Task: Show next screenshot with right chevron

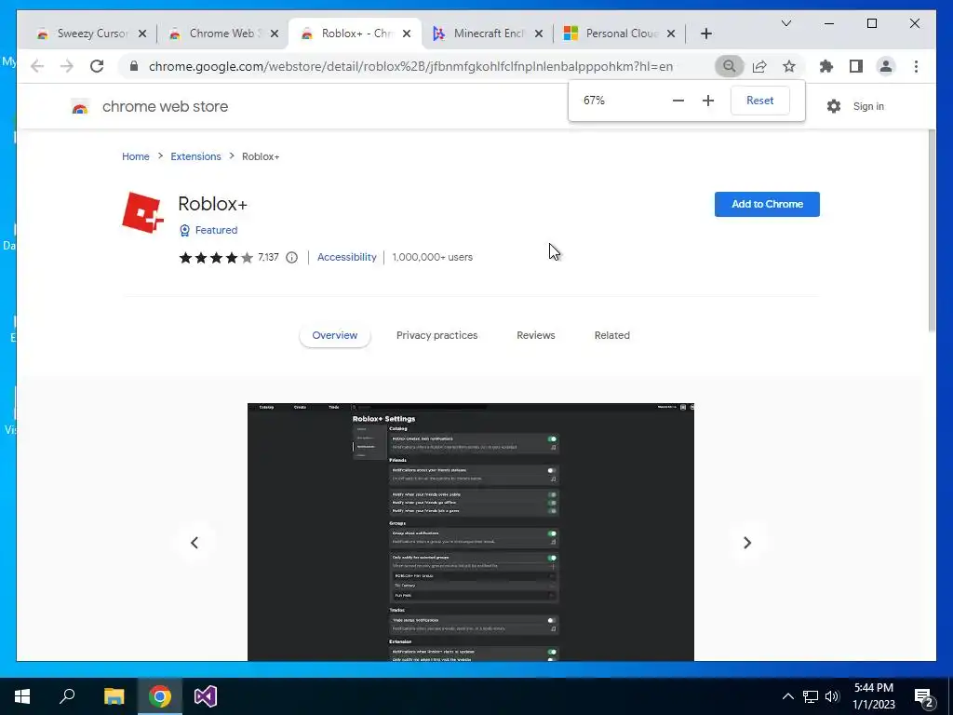Action: point(747,543)
